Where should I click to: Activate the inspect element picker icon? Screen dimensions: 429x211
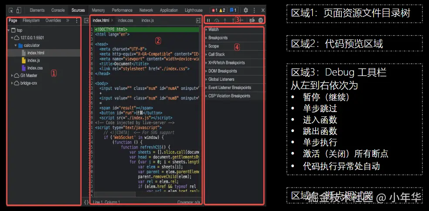pyautogui.click(x=11, y=10)
